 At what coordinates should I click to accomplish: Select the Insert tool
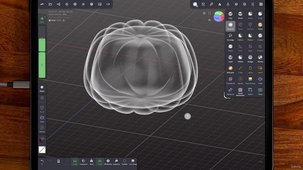pos(260,69)
